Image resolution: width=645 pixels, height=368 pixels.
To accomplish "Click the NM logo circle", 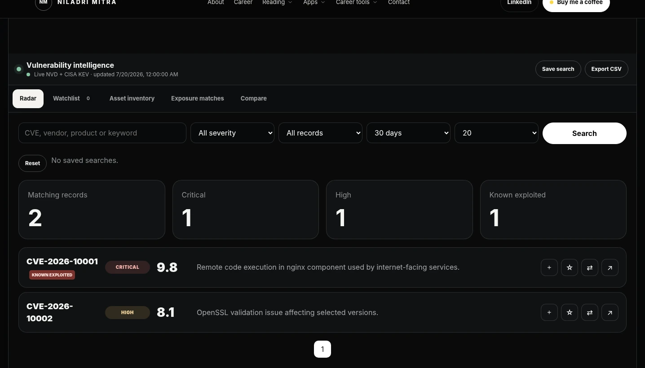I will (44, 3).
